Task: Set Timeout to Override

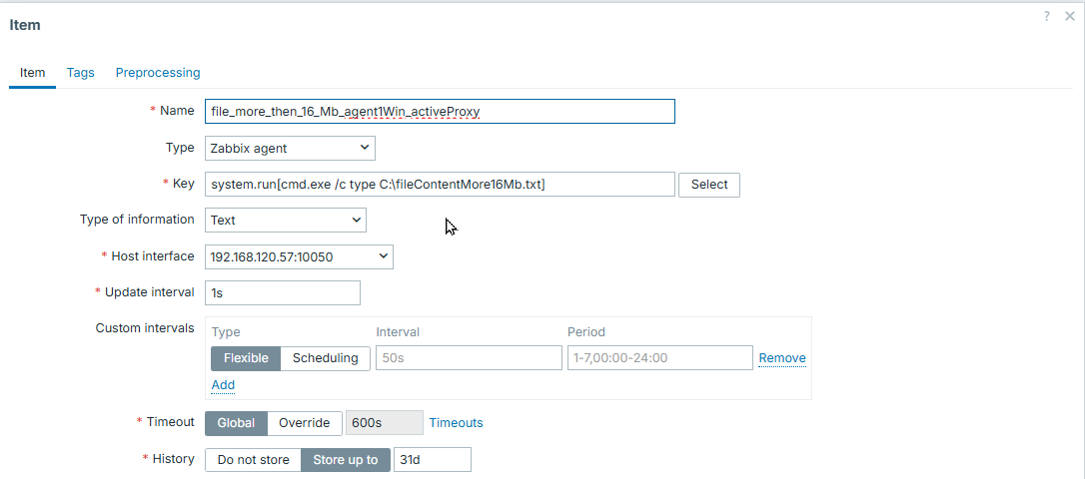Action: pos(304,423)
